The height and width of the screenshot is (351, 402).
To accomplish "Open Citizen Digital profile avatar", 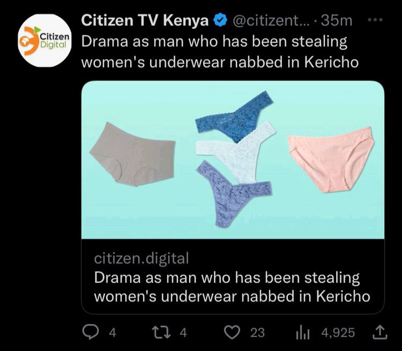I will (x=45, y=41).
